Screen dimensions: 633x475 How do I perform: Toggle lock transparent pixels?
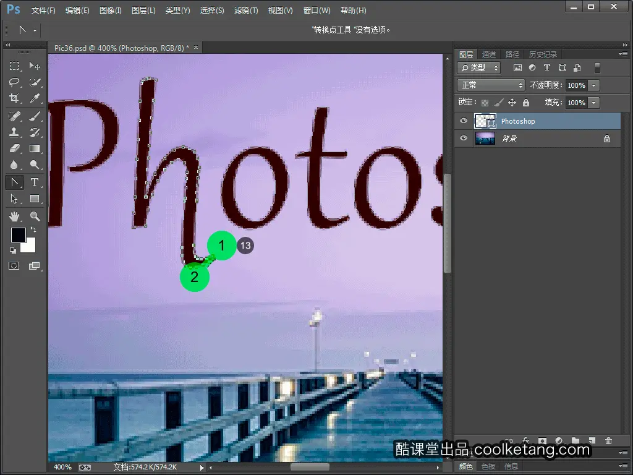click(485, 103)
